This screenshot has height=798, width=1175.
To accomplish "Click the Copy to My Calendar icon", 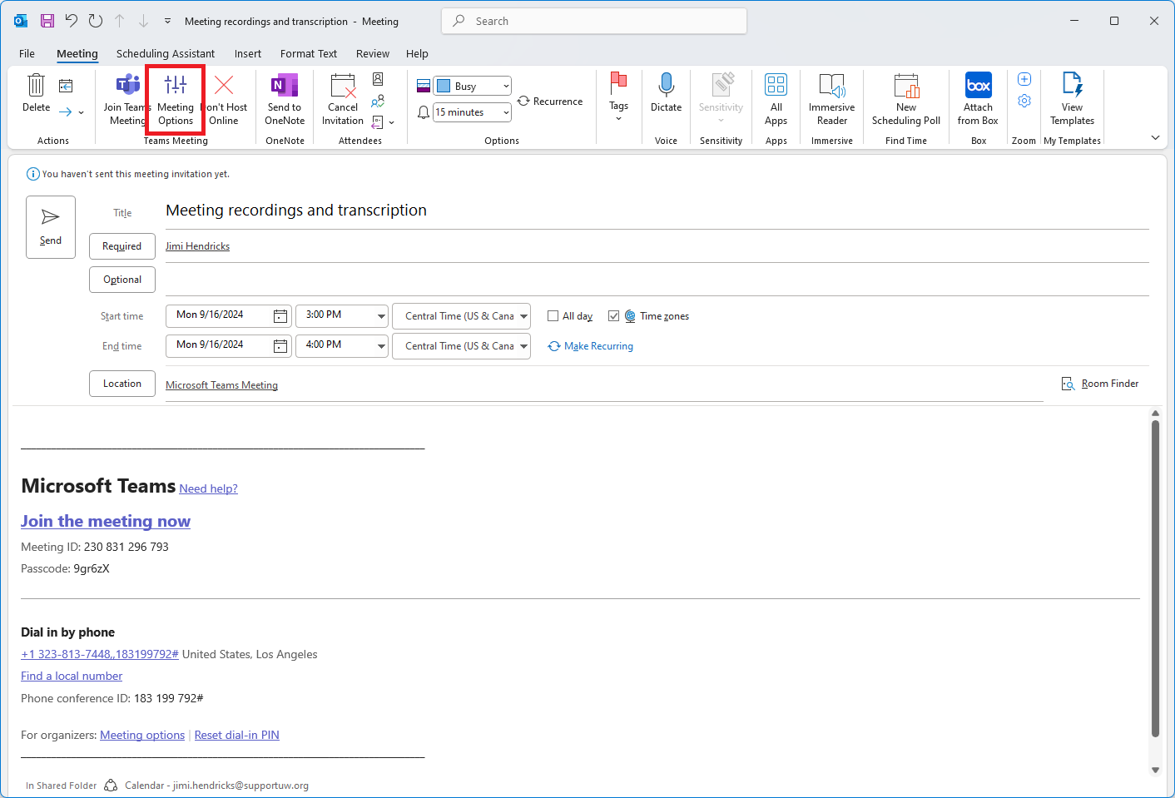I will pyautogui.click(x=66, y=86).
